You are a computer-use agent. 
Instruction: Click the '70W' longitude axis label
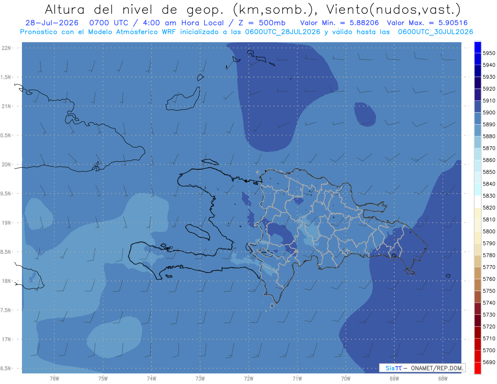coord(346,379)
